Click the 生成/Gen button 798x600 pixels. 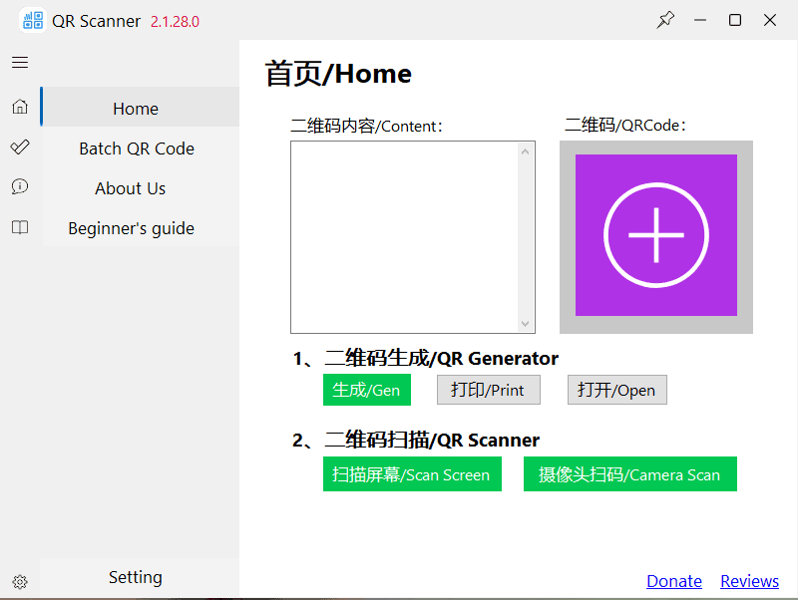coord(366,390)
